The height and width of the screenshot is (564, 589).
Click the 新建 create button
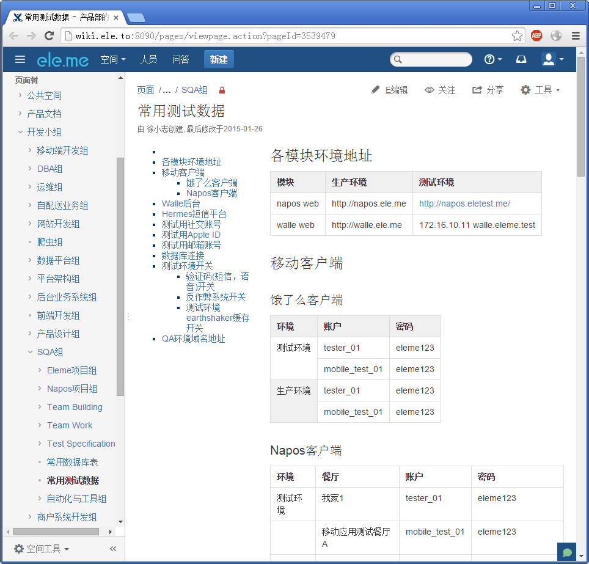click(x=219, y=59)
